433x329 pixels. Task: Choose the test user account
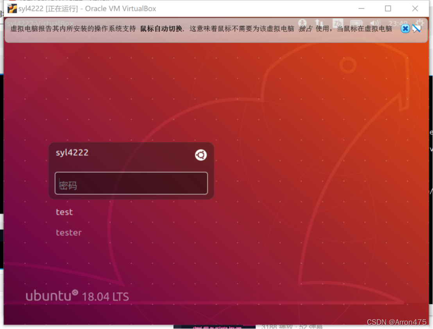pos(64,212)
